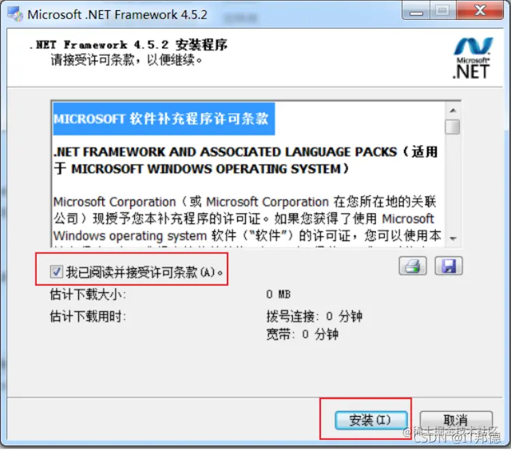Minimize the .NET Framework setup window
The height and width of the screenshot is (450, 511).
(x=416, y=11)
